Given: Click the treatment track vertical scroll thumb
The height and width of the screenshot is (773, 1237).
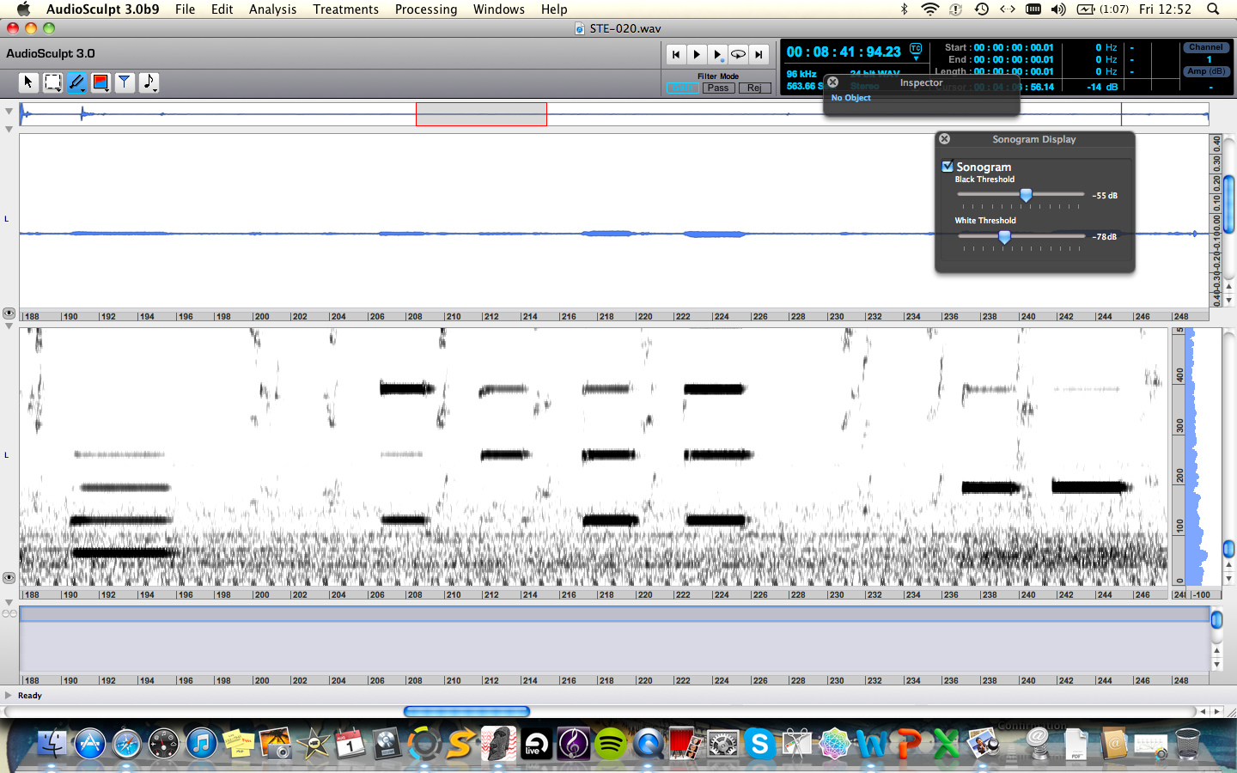Looking at the screenshot, I should click(x=1216, y=619).
